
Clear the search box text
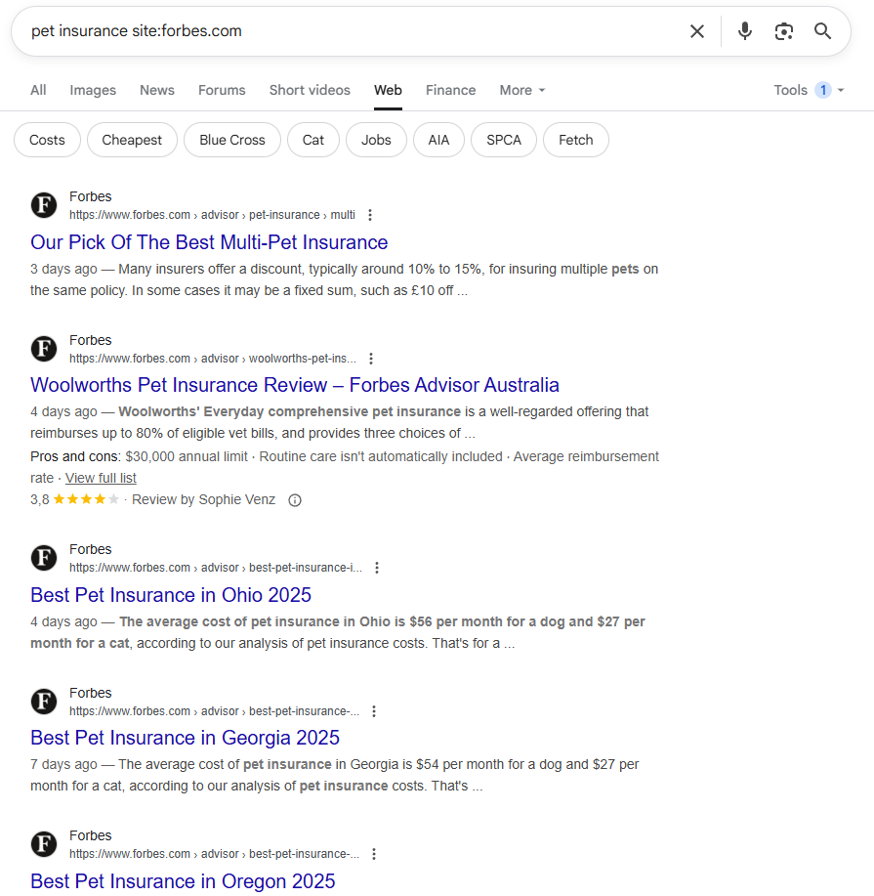click(x=697, y=31)
